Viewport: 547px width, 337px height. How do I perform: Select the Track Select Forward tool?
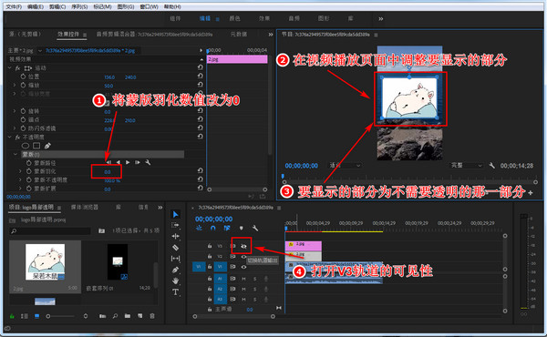[175, 225]
